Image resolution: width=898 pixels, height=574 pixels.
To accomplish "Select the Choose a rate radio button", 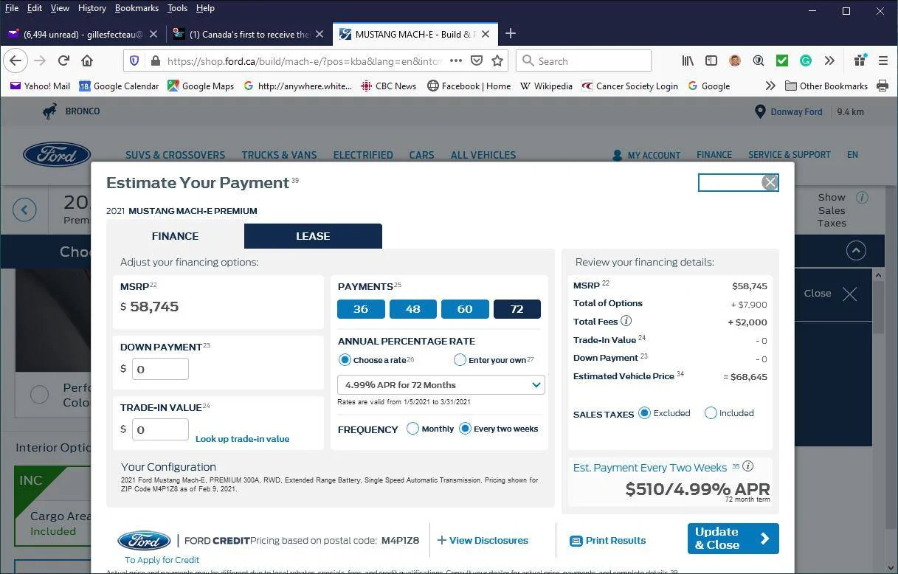I will click(x=345, y=360).
